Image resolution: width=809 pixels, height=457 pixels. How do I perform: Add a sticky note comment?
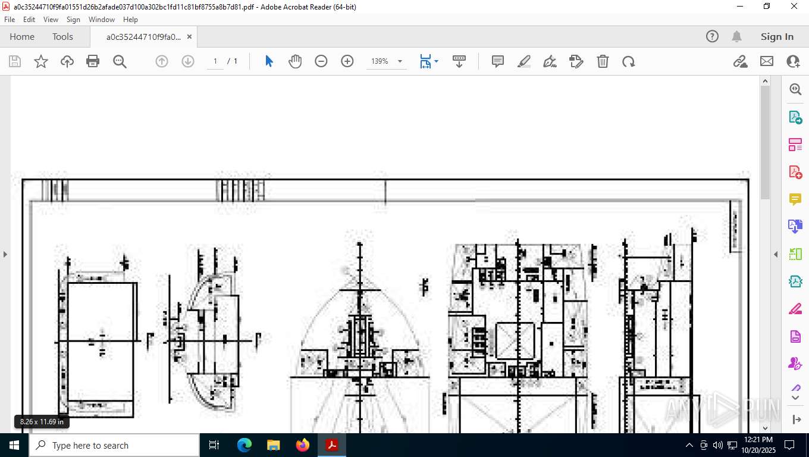pyautogui.click(x=498, y=61)
